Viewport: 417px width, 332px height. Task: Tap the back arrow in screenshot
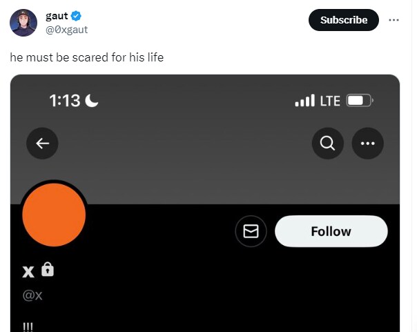[x=43, y=144]
